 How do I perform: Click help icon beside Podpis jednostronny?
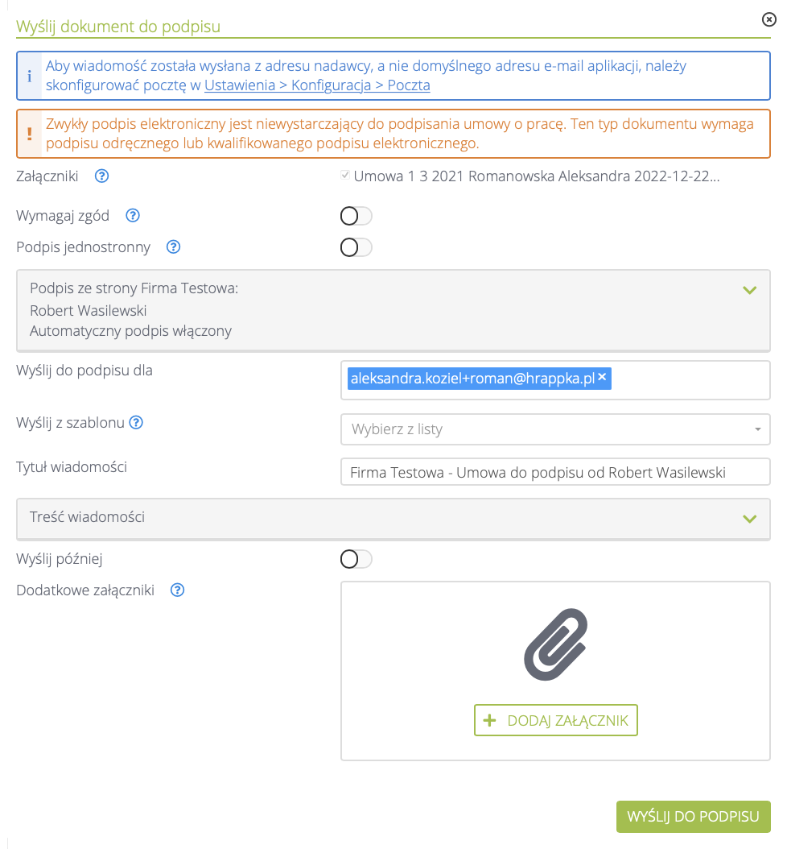coord(173,247)
